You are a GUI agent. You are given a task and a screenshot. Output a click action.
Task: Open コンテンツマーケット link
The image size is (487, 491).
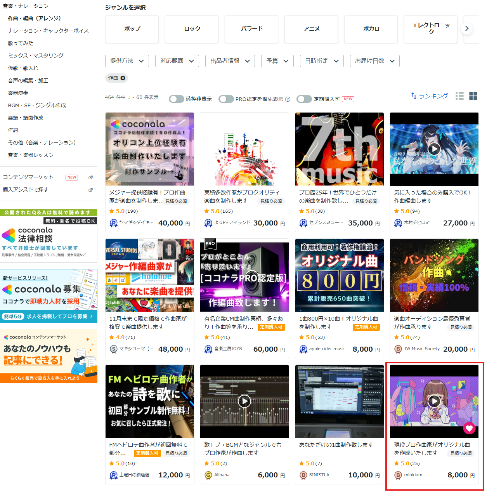[28, 177]
